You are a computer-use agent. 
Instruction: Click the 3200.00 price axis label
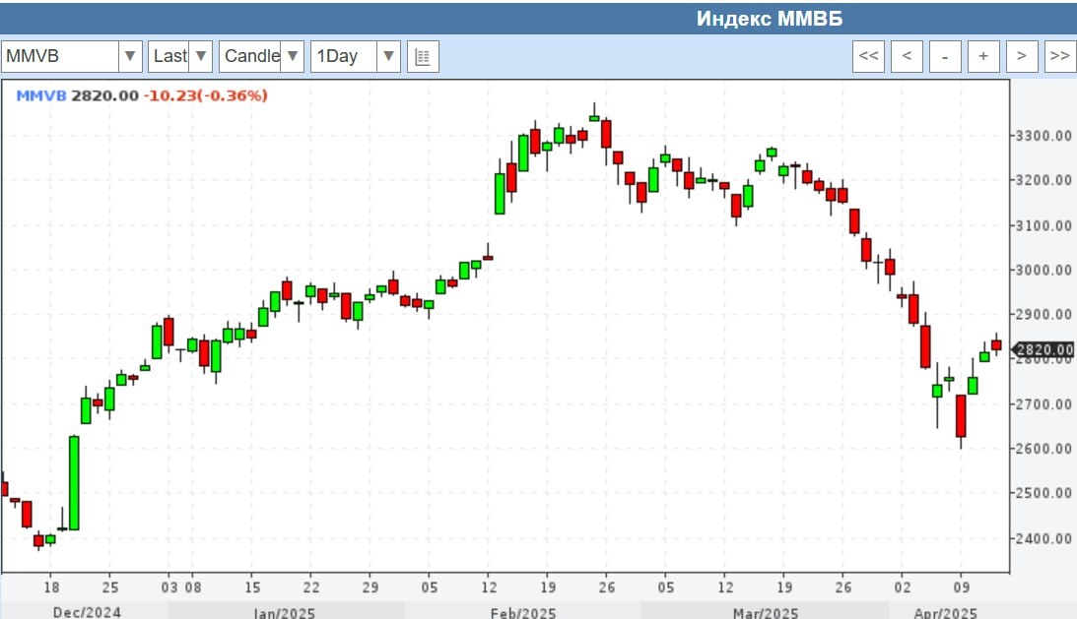[x=1044, y=180]
